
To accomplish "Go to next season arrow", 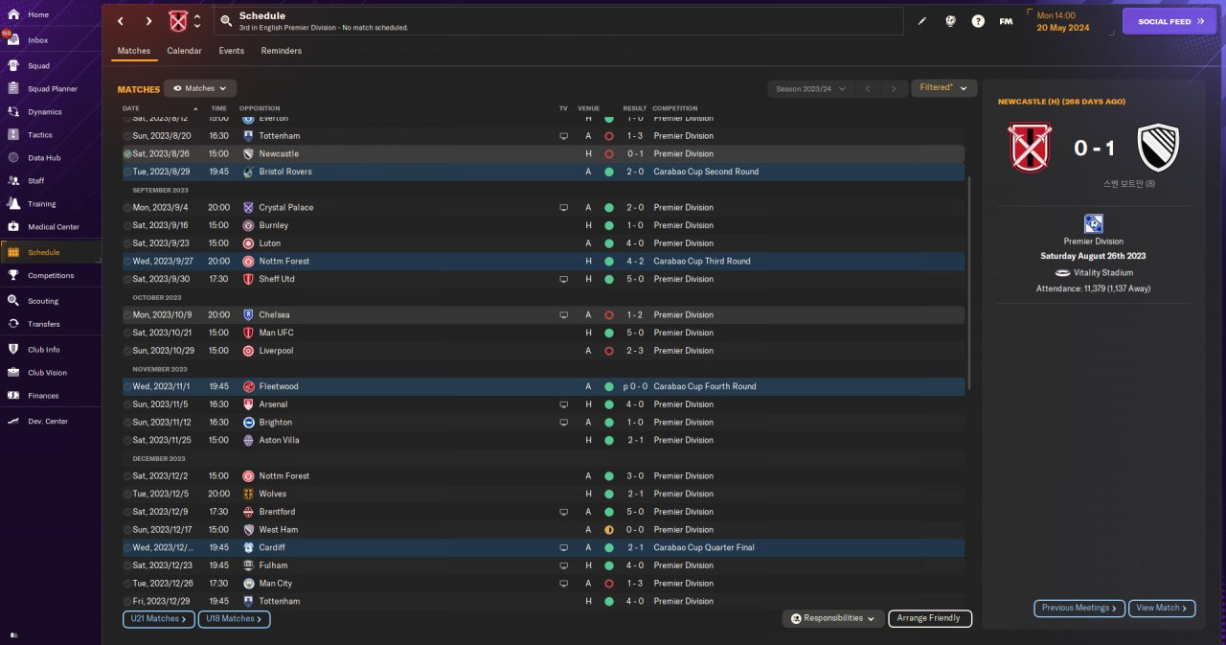I will click(894, 88).
